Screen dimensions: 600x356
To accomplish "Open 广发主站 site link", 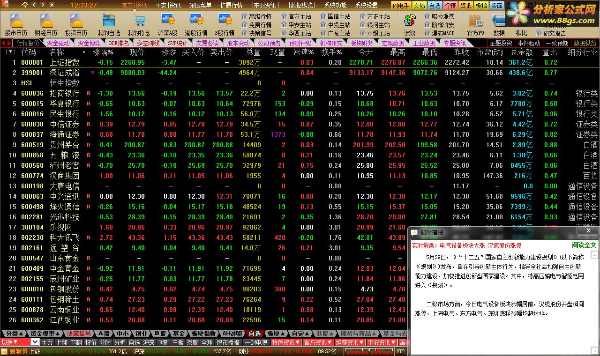I will (335, 33).
